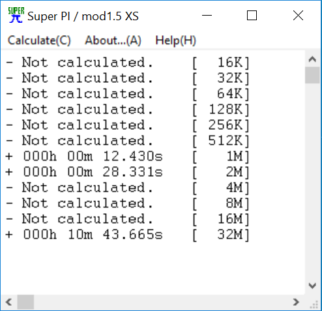The image size is (322, 311).
Task: Maximize the Super PI window
Action: coord(252,16)
